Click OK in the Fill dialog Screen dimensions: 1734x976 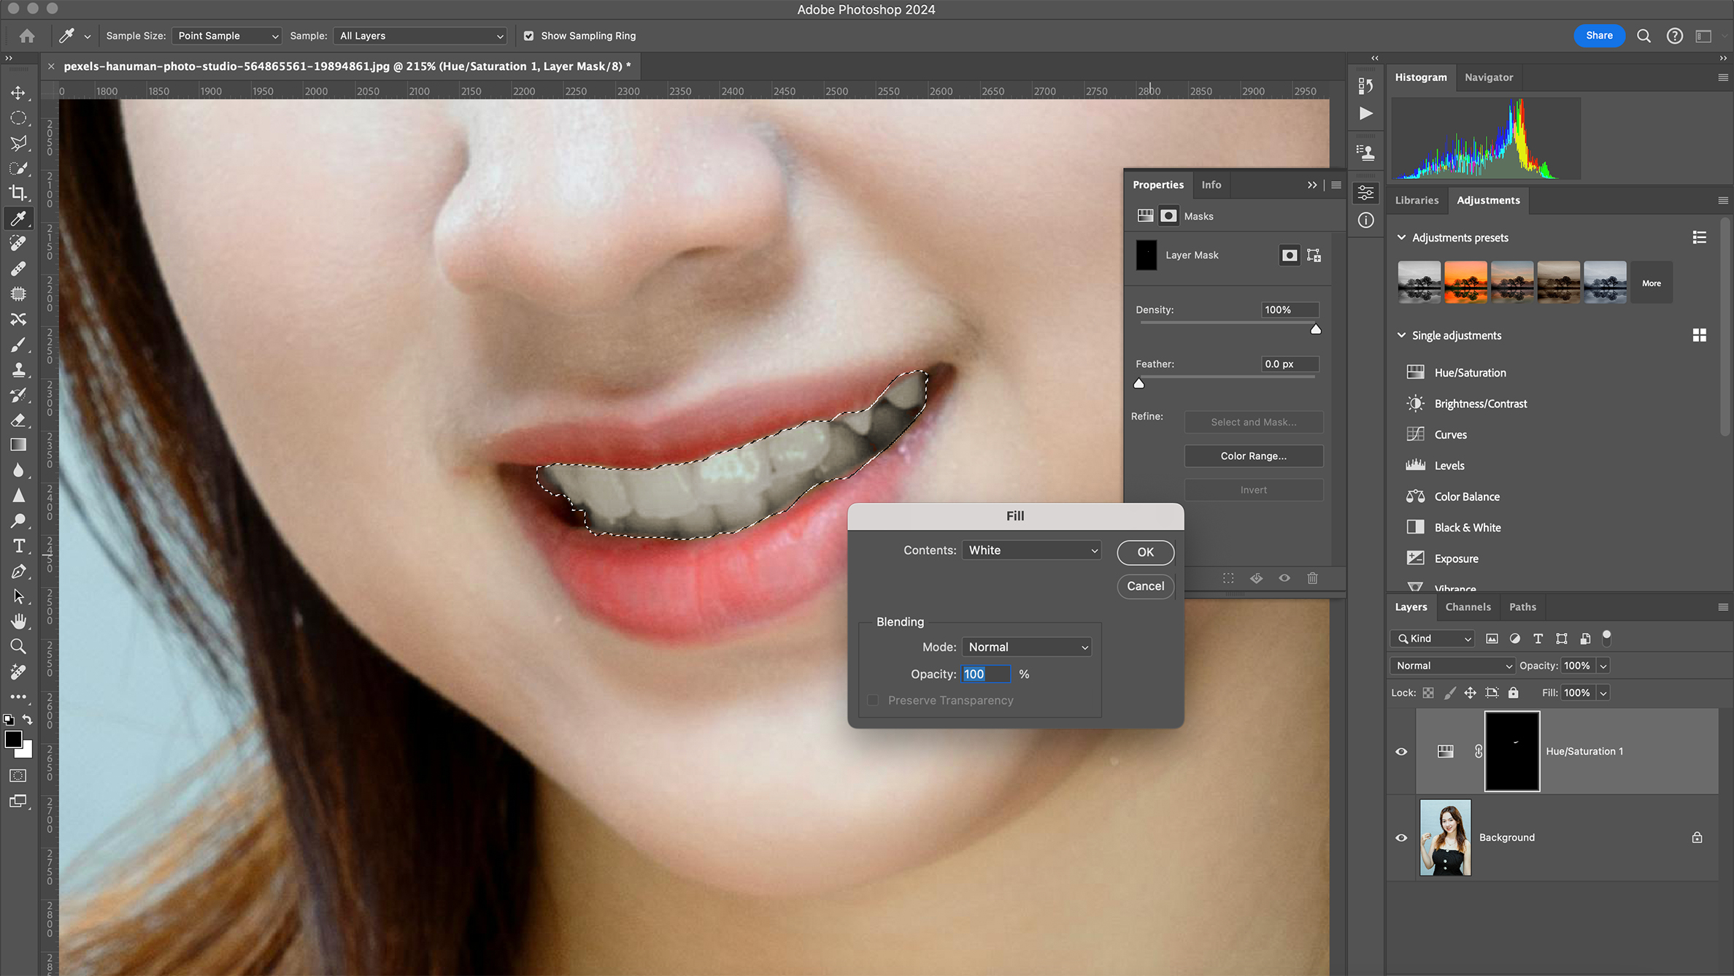1145,552
